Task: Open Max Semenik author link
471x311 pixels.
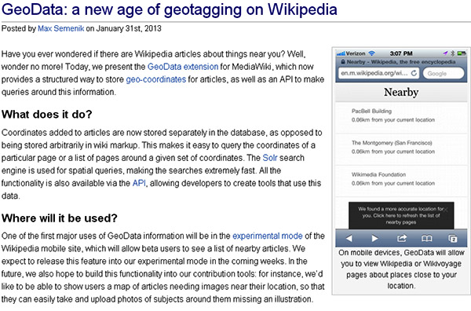Action: pyautogui.click(x=60, y=28)
